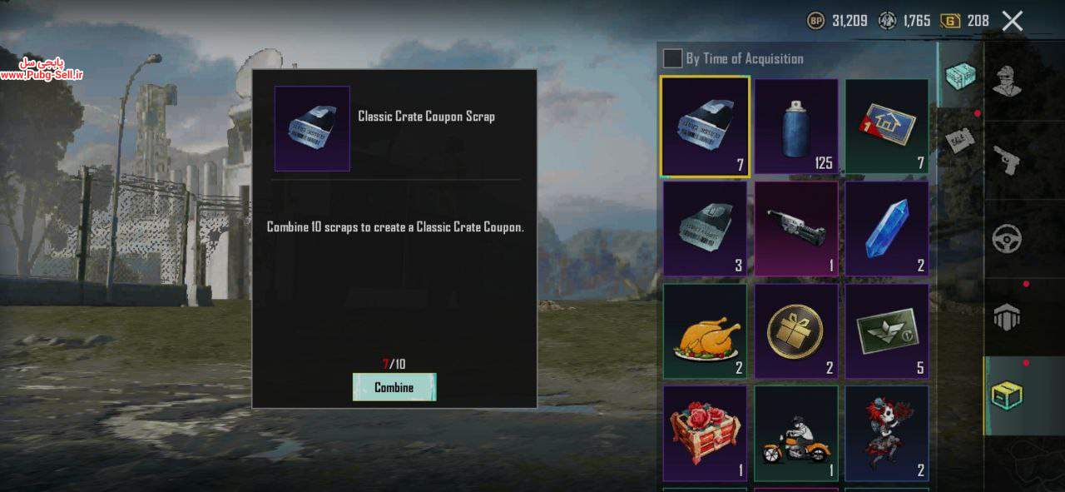Select the blue crystal item
Viewport: 1065px width, 492px height.
(x=887, y=229)
